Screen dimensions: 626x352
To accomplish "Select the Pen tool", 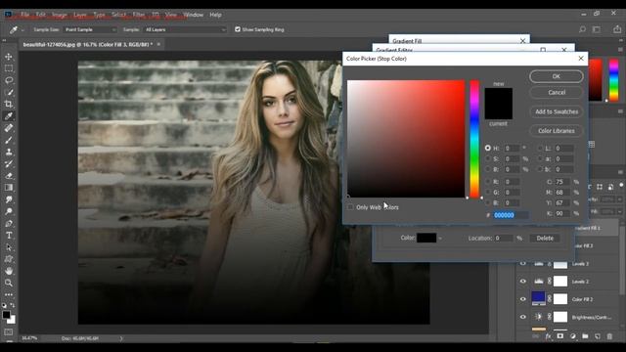I will click(9, 224).
